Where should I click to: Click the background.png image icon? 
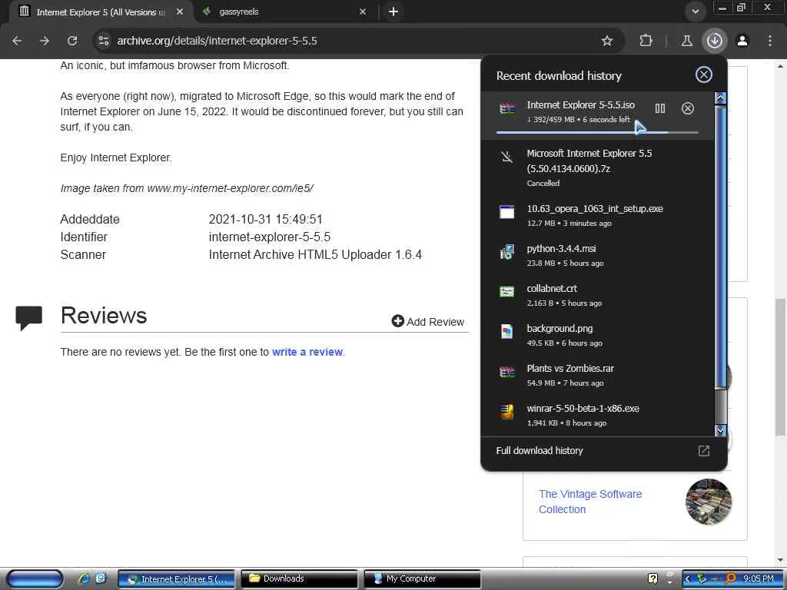click(507, 331)
